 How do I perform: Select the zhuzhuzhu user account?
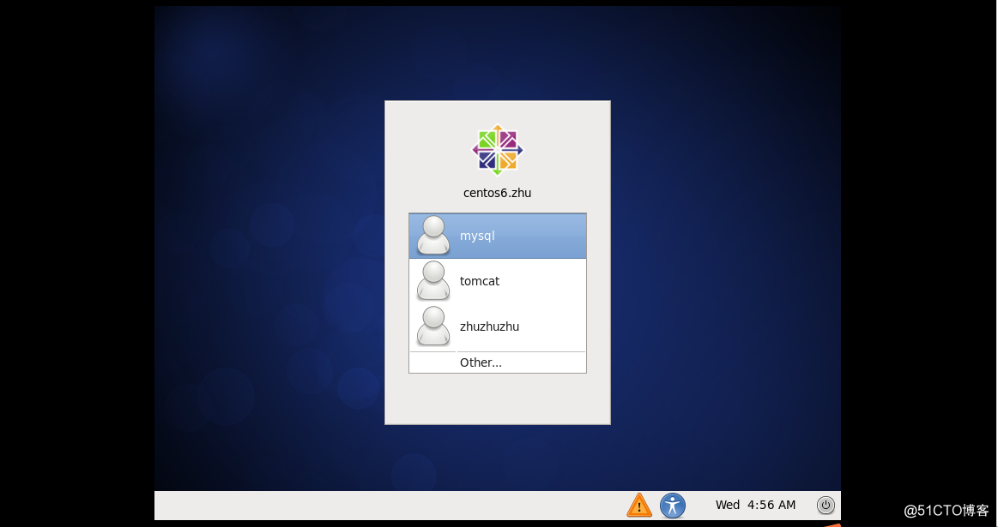point(497,326)
